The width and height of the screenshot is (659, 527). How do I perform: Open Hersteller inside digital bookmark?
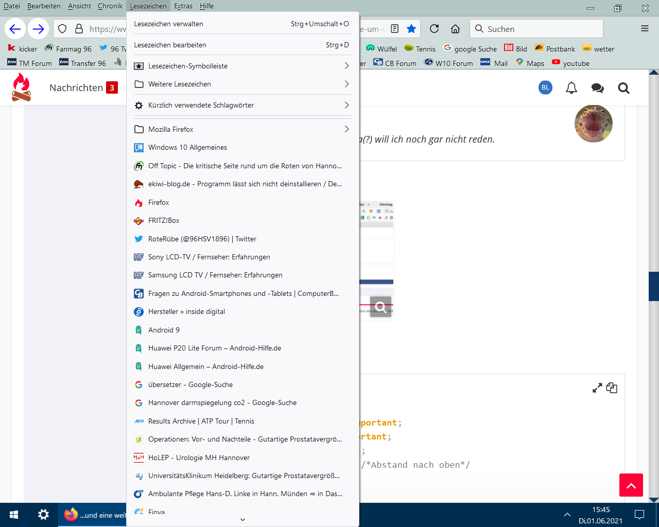click(x=242, y=311)
